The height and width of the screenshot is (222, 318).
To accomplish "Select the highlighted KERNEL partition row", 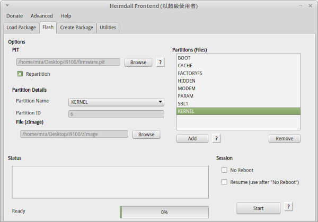I will pos(238,111).
